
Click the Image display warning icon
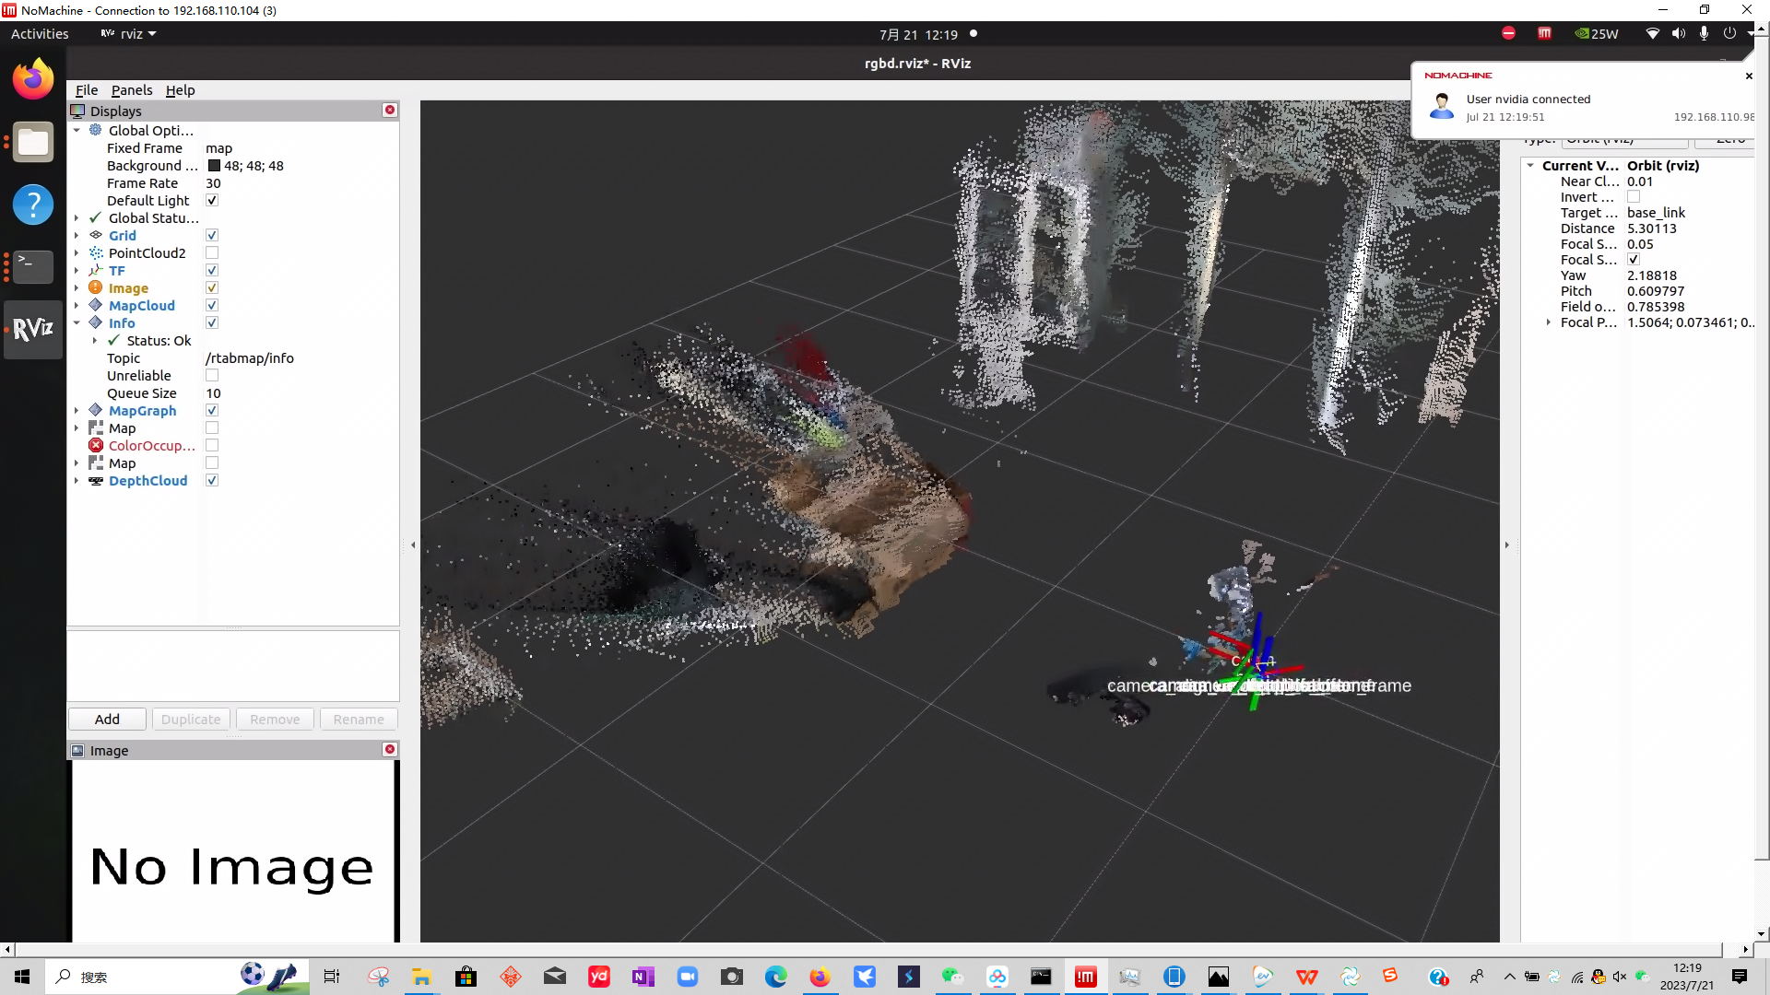pyautogui.click(x=96, y=287)
